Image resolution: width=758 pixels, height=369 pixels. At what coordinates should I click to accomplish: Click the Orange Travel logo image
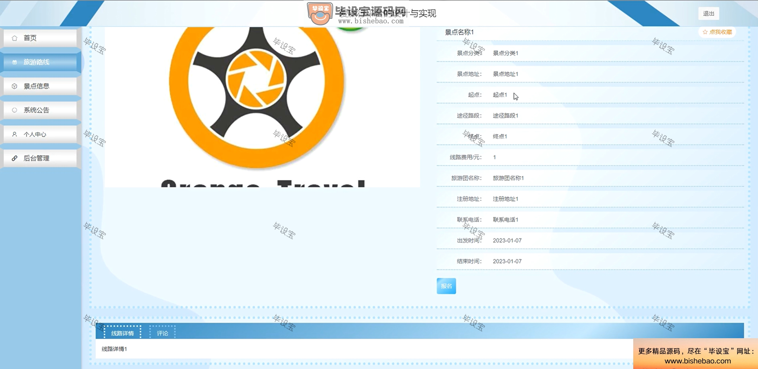[262, 107]
